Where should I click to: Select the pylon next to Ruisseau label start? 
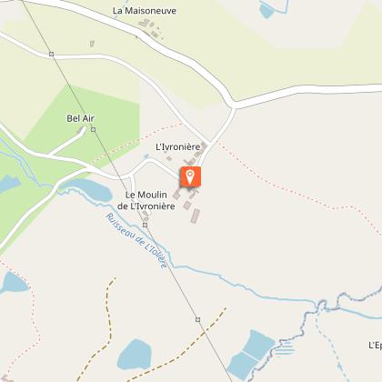(x=146, y=225)
